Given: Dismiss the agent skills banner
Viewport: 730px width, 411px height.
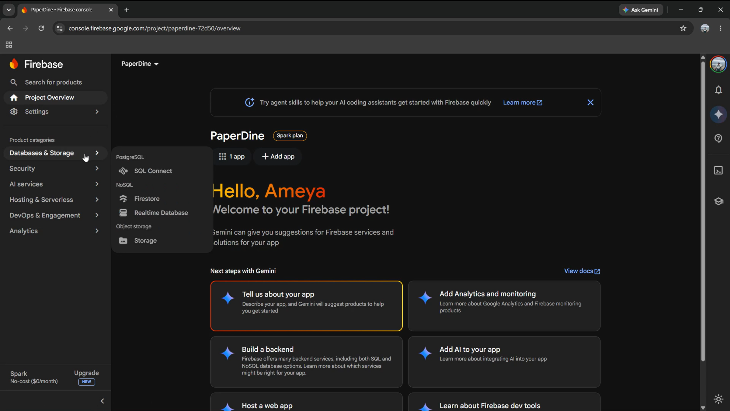Looking at the screenshot, I should click(590, 103).
